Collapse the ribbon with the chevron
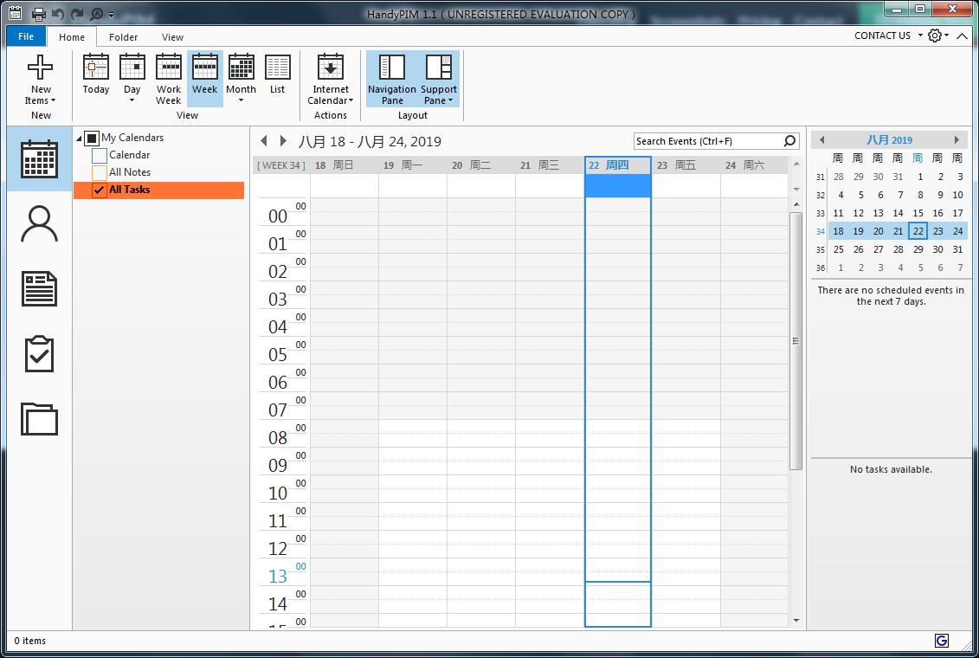Image resolution: width=979 pixels, height=658 pixels. [963, 36]
